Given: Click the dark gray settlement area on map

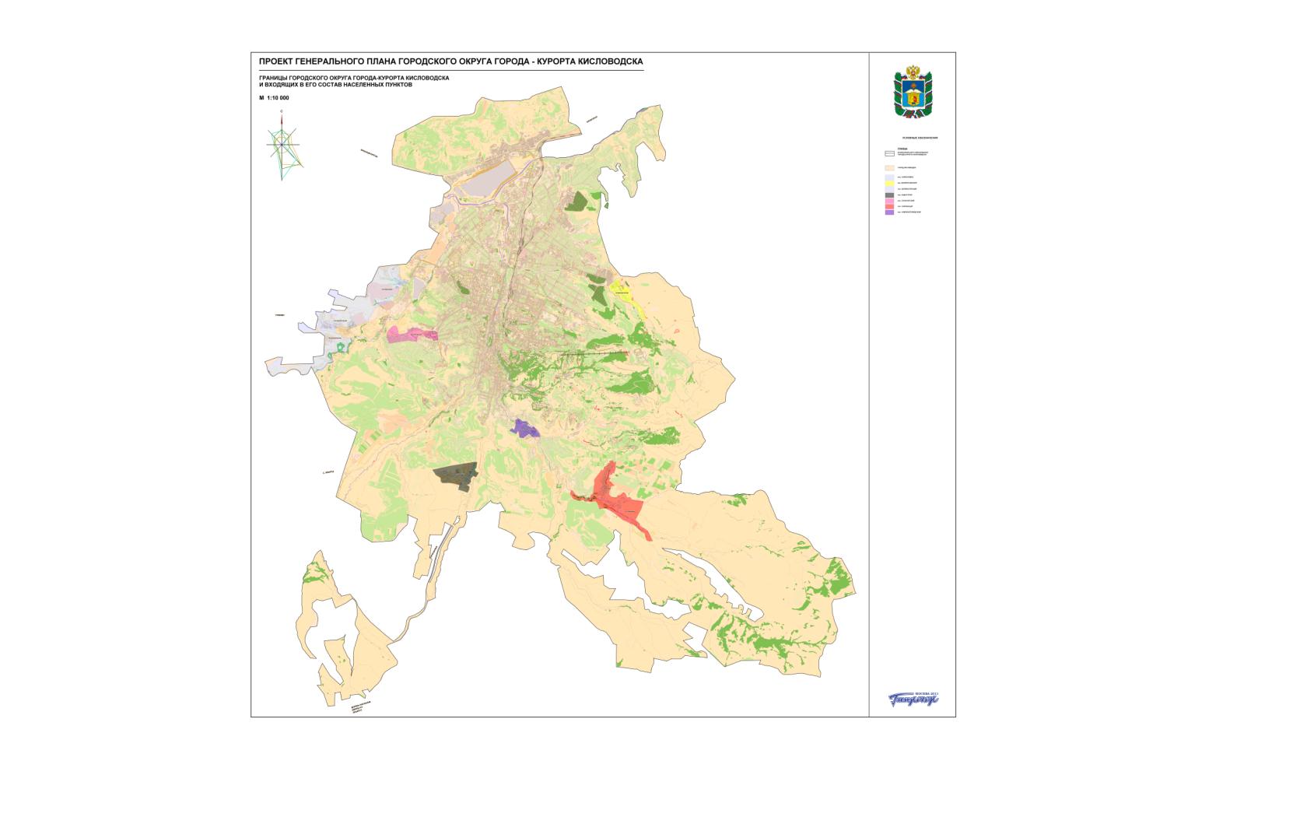Looking at the screenshot, I should tap(456, 474).
